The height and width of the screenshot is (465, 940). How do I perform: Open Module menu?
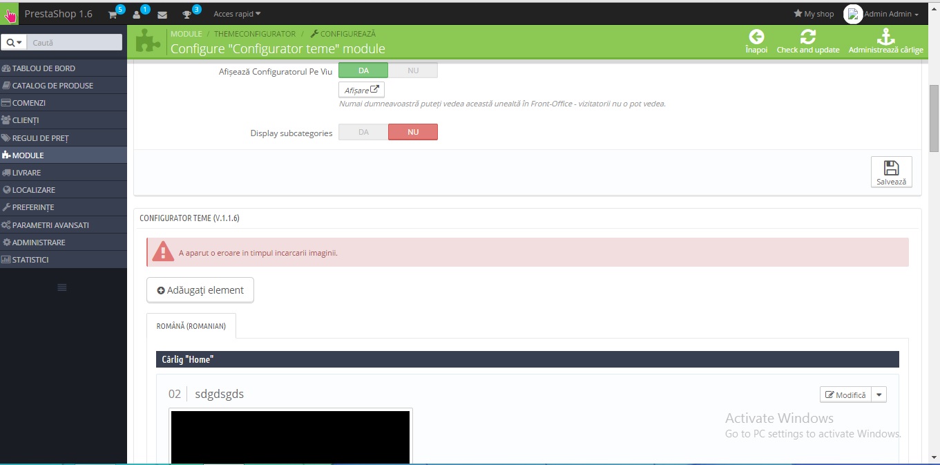click(63, 155)
